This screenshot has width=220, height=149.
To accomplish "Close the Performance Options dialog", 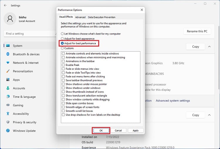I will 142,10.
